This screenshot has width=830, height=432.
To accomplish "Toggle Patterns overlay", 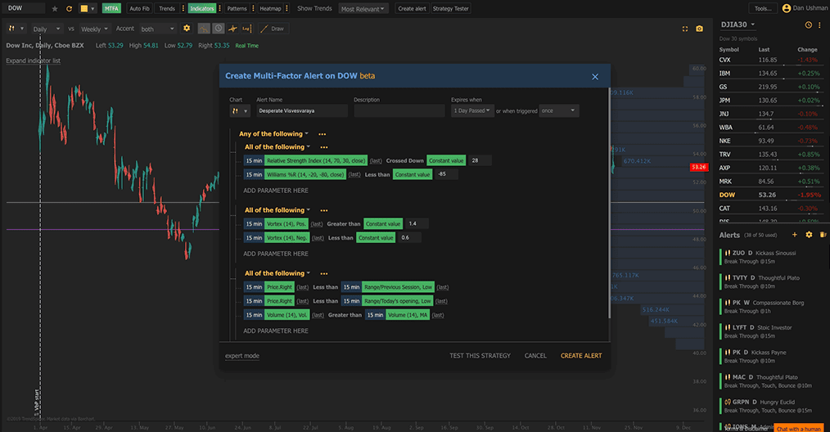I will click(237, 8).
